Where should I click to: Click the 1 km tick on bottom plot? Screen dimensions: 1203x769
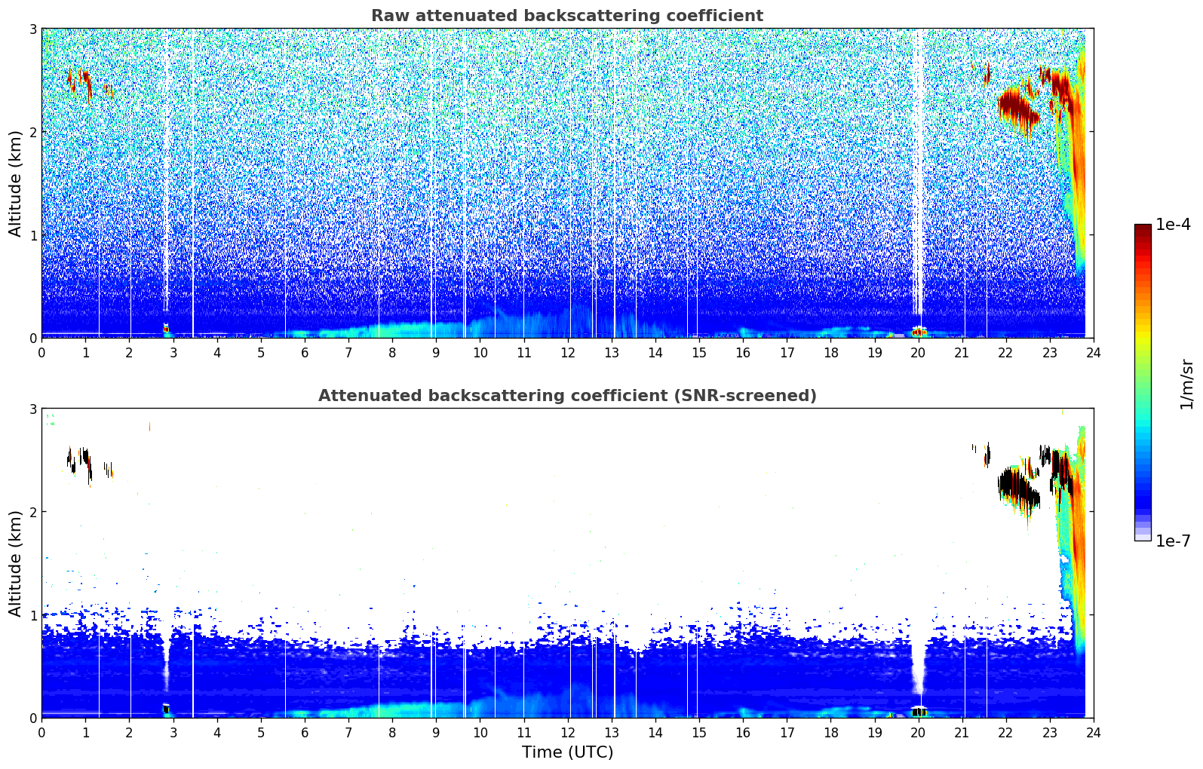click(x=32, y=615)
